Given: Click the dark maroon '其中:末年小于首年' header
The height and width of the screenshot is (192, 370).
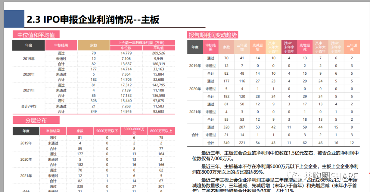Looking at the screenshot, I should click(x=289, y=47).
